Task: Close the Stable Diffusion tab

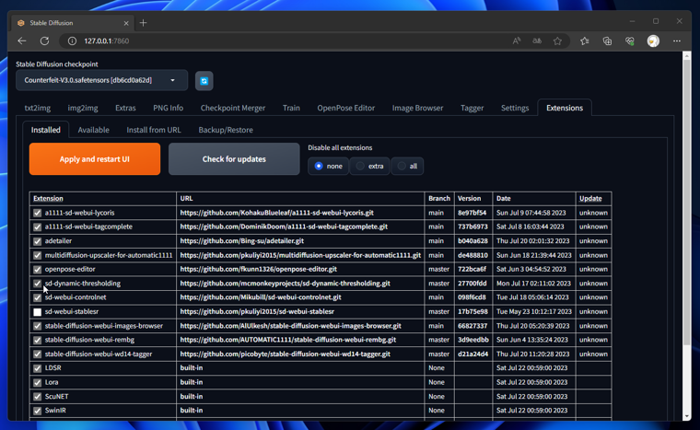Action: 126,23
